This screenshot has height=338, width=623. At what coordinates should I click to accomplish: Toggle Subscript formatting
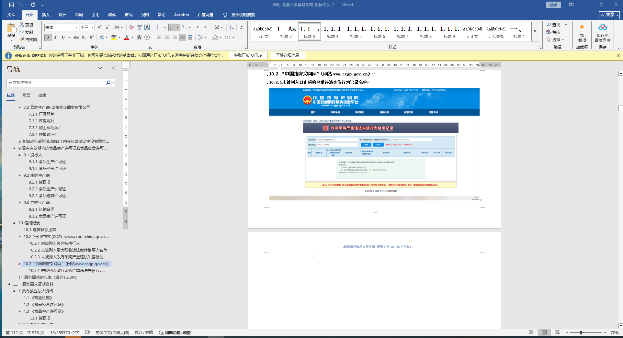pyautogui.click(x=84, y=37)
